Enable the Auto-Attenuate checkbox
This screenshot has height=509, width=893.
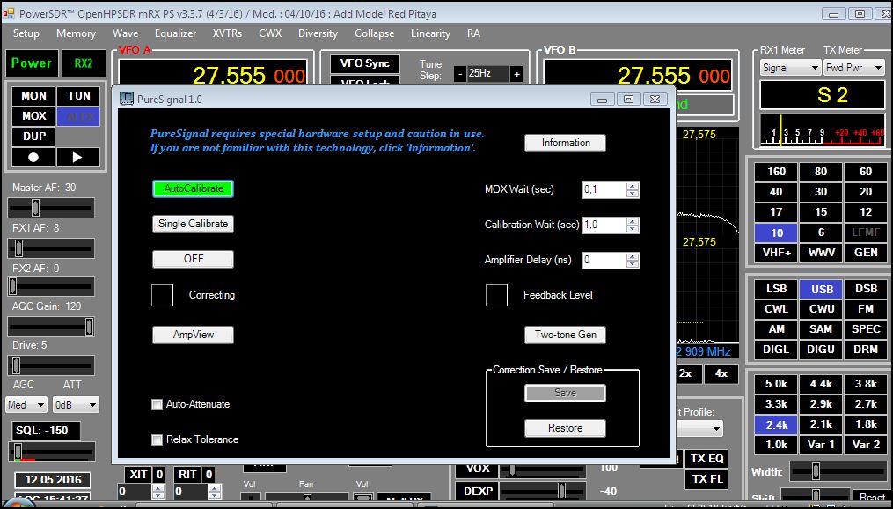click(x=157, y=405)
